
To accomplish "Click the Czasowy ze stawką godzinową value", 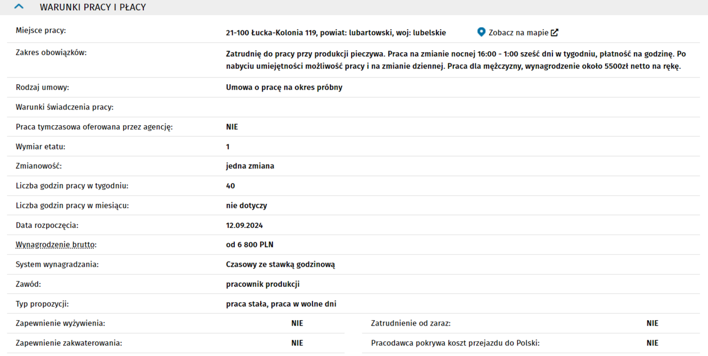I will pos(280,264).
